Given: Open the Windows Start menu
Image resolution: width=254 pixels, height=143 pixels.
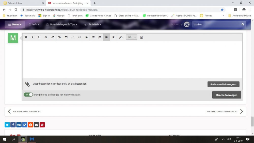Looking at the screenshot, I should click(x=4, y=139).
